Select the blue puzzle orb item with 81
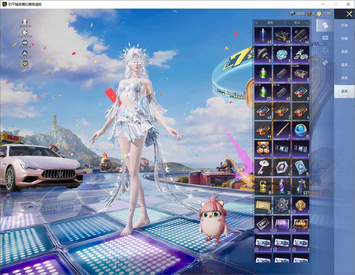Screen dimensions: 355x275 point(301,130)
